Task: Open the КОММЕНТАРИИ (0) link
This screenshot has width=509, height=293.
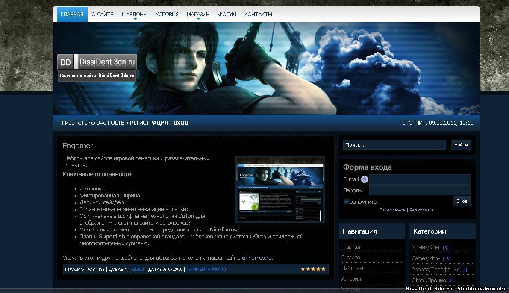Action: click(206, 270)
